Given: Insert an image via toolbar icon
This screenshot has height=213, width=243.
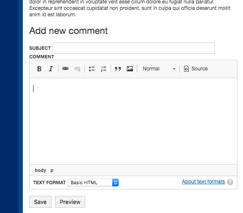Looking at the screenshot, I should (x=130, y=69).
